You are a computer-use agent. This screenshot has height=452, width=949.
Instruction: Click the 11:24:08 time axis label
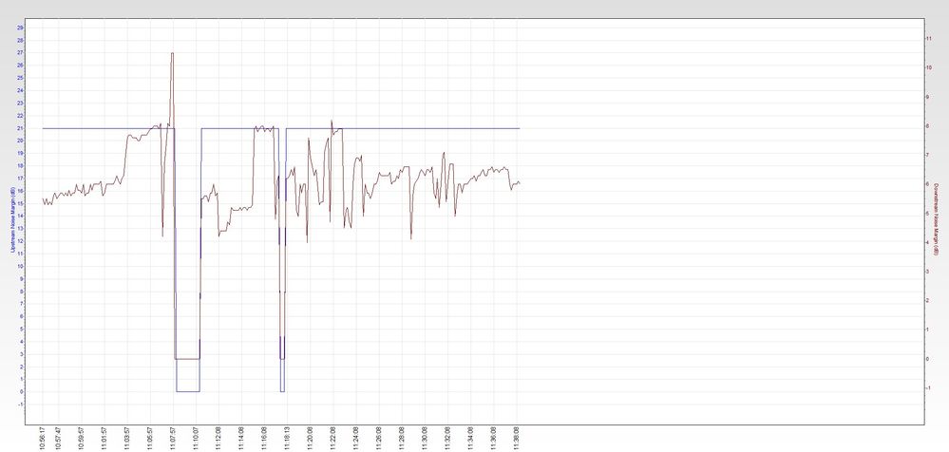tap(355, 438)
